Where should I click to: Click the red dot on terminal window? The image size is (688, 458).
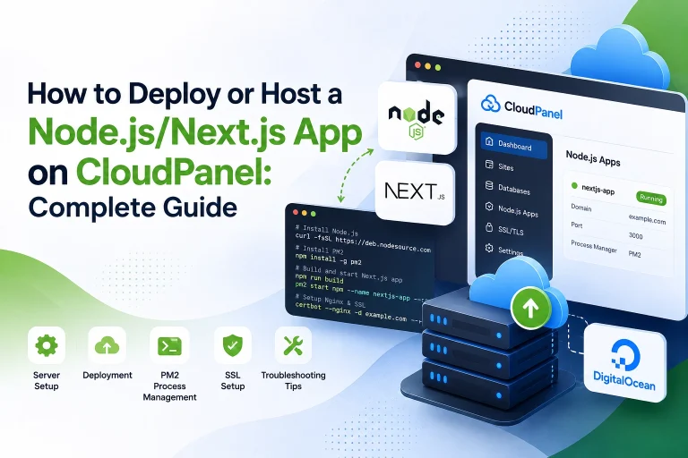[x=296, y=212]
